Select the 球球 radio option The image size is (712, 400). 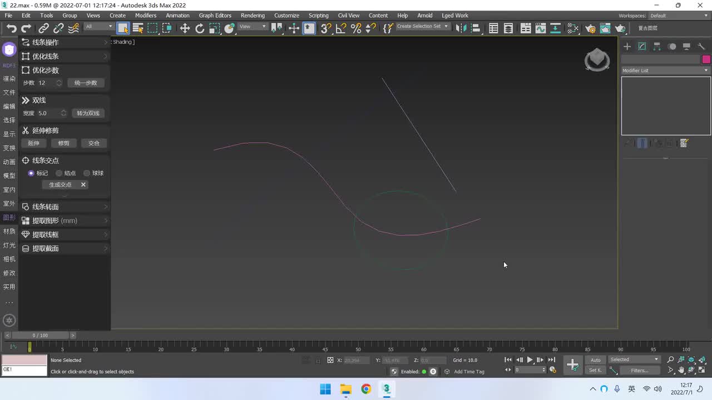[93, 173]
